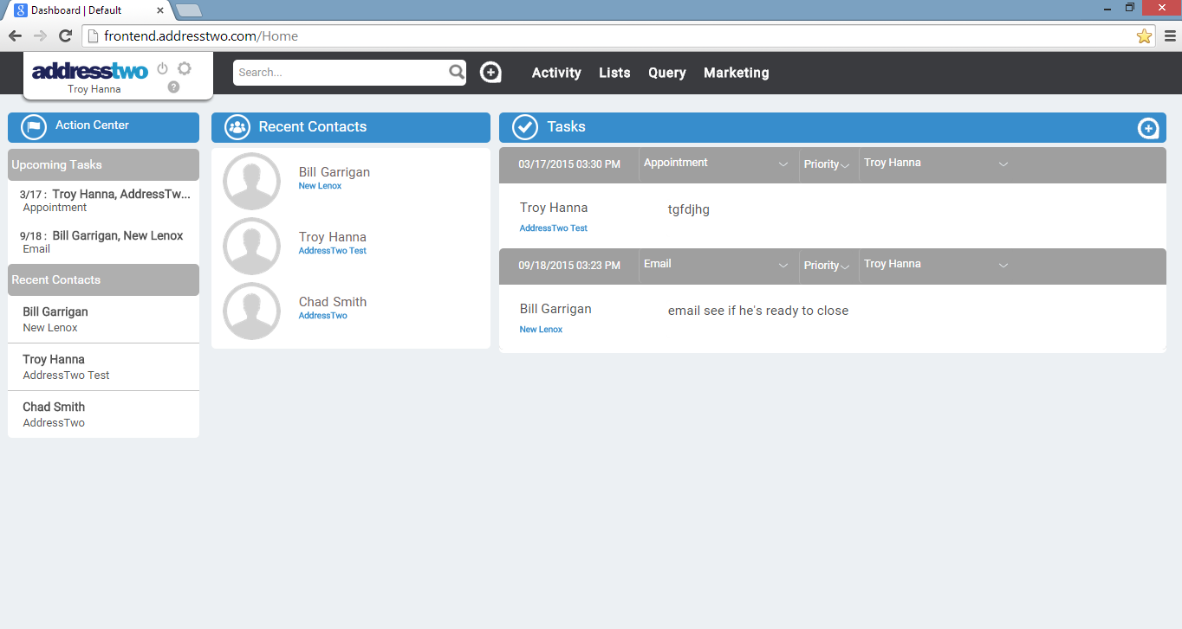Open settings via the gear icon

point(185,68)
